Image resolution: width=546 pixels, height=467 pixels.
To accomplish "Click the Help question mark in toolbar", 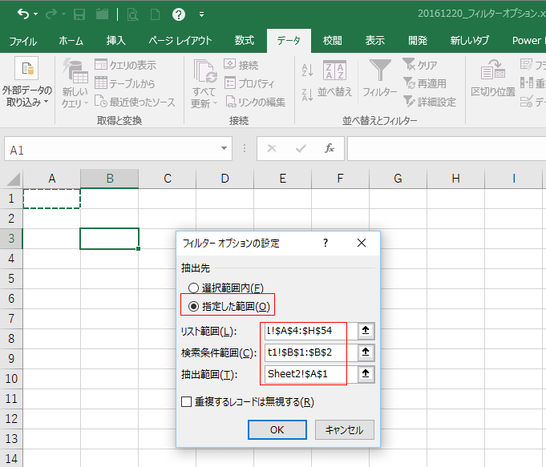I will coord(179,14).
